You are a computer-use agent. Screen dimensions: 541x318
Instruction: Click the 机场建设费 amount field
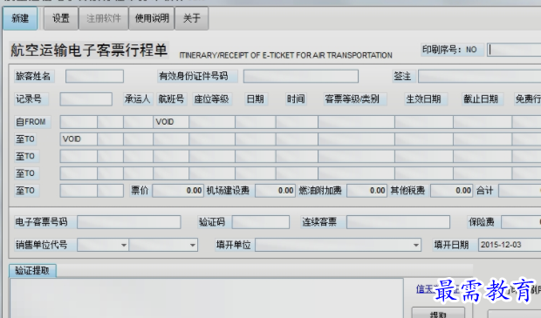point(275,191)
